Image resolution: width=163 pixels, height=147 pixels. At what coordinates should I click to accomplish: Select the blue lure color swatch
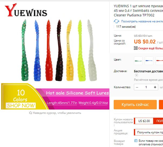tap(149, 61)
